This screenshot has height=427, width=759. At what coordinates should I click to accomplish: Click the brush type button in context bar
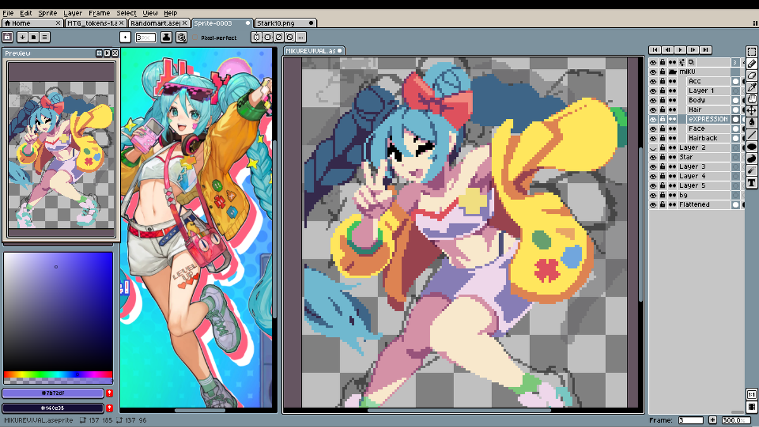[125, 37]
